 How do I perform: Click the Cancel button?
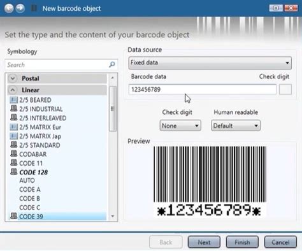[x=280, y=242]
